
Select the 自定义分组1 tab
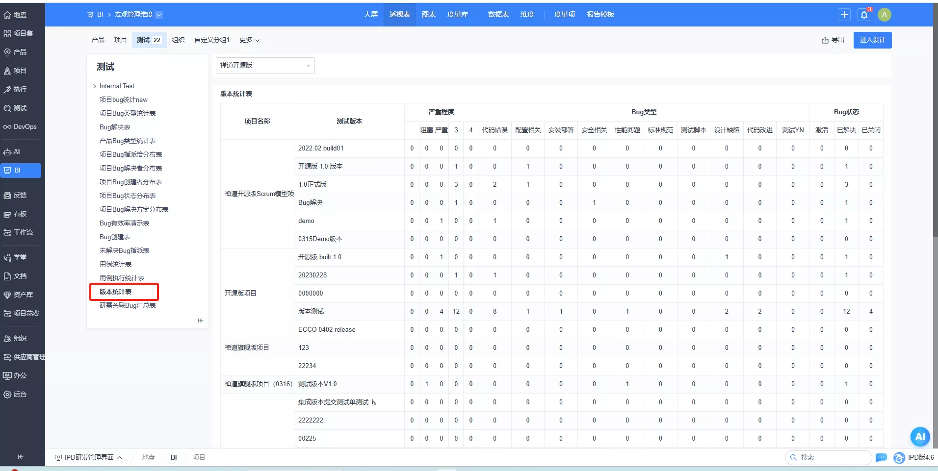(x=212, y=40)
